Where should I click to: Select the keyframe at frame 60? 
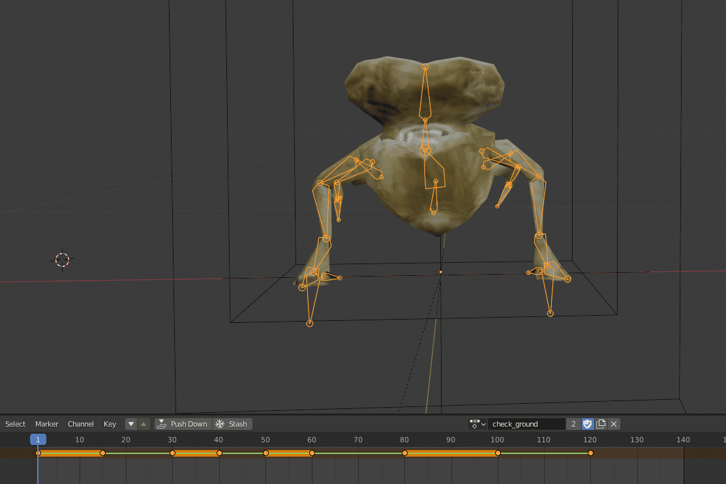(312, 453)
